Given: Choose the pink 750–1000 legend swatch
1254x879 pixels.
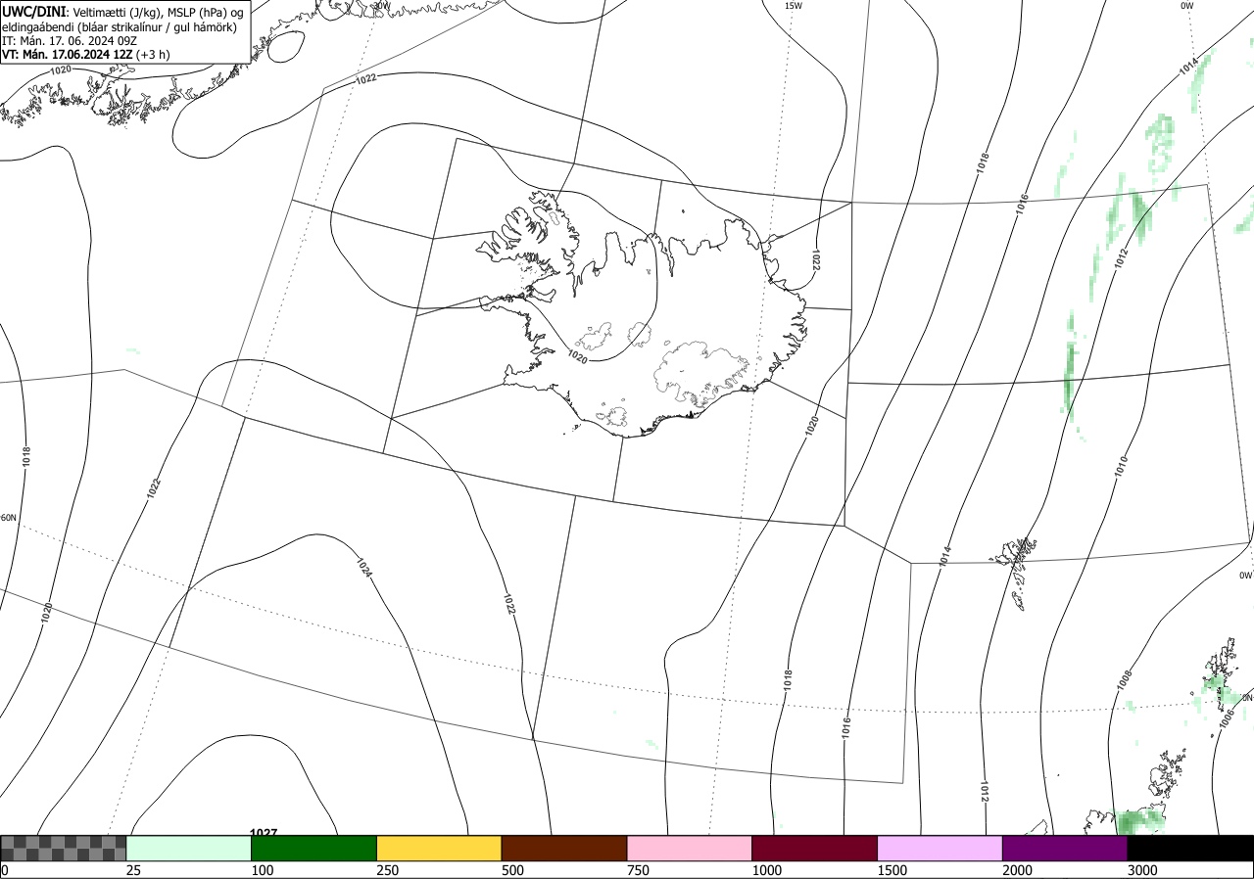Looking at the screenshot, I should (x=690, y=848).
